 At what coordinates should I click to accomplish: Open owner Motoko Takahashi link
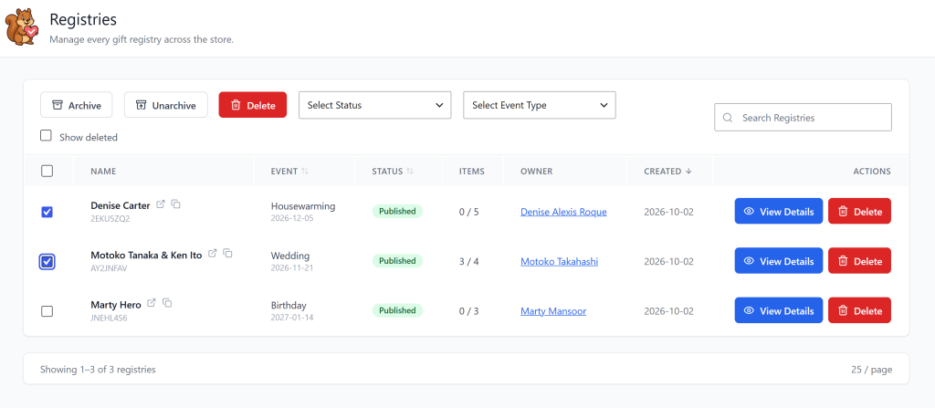coord(560,261)
